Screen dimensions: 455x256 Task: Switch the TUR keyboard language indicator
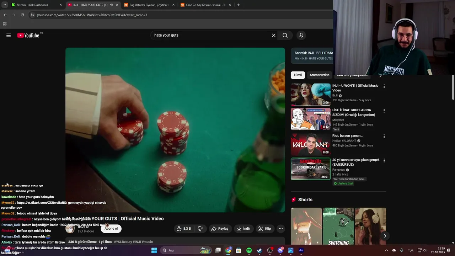411,250
